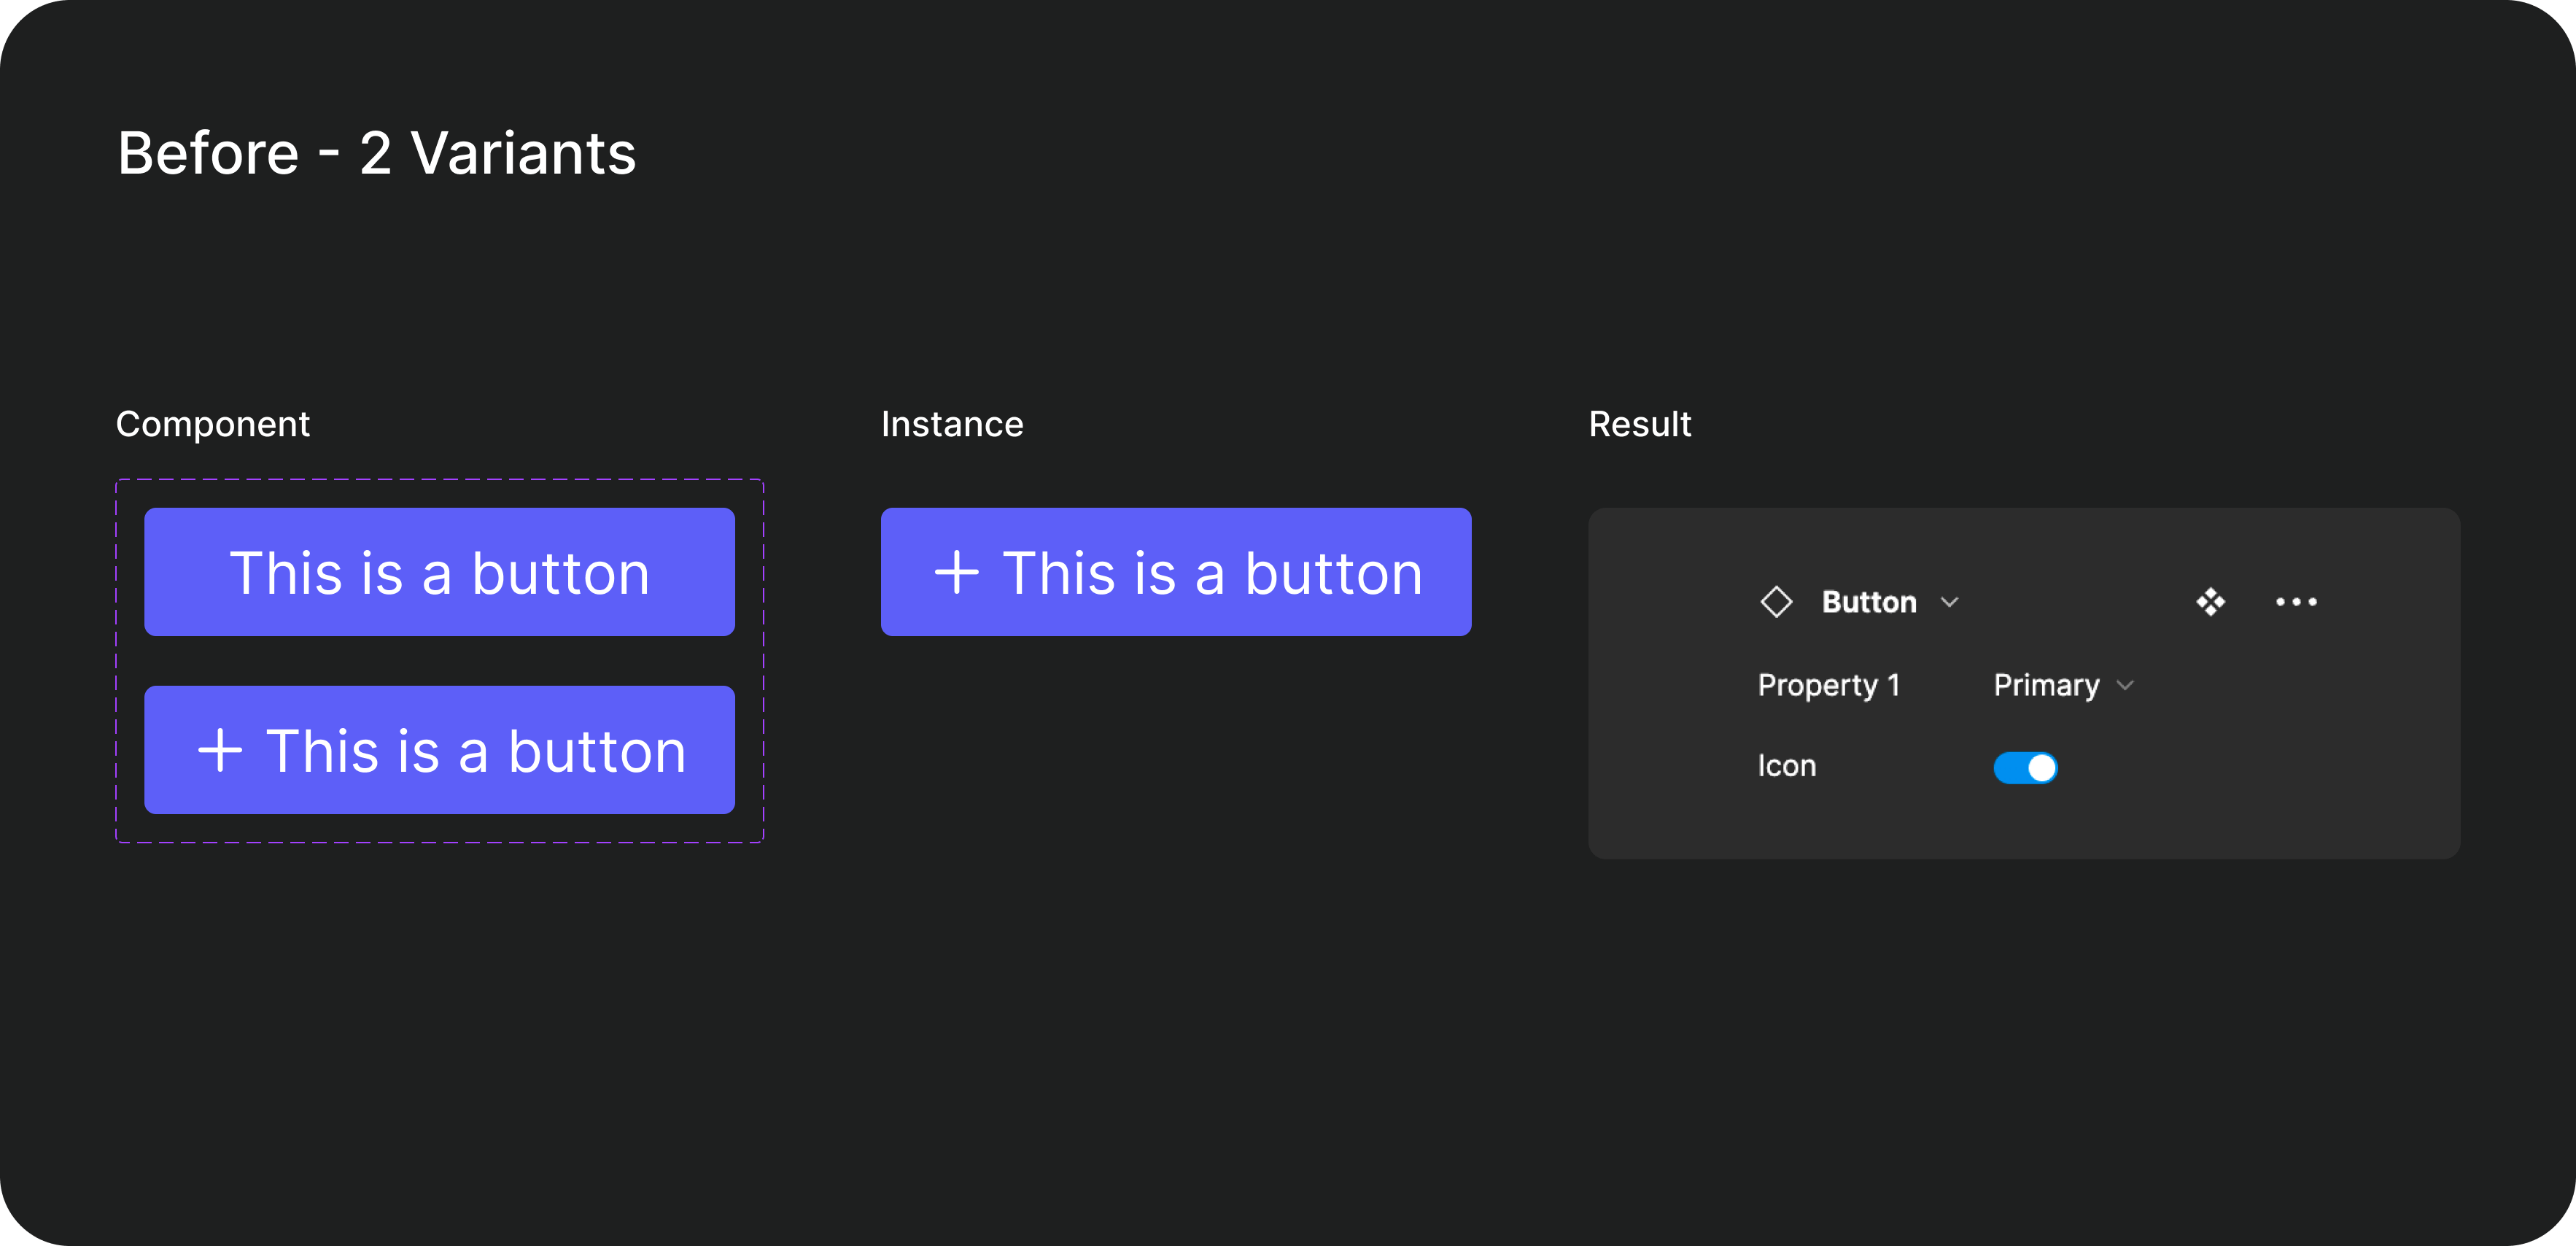Open the three-dot more options menu
This screenshot has width=2576, height=1246.
click(2296, 602)
